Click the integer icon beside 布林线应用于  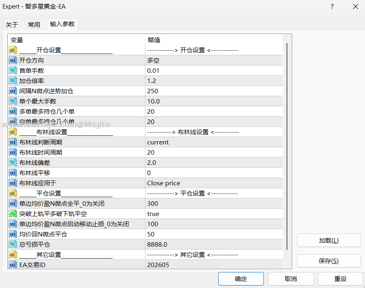coord(13,183)
